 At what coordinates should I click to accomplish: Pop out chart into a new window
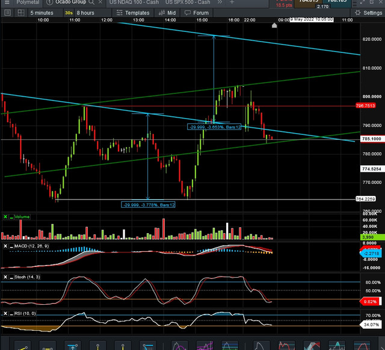372,2
